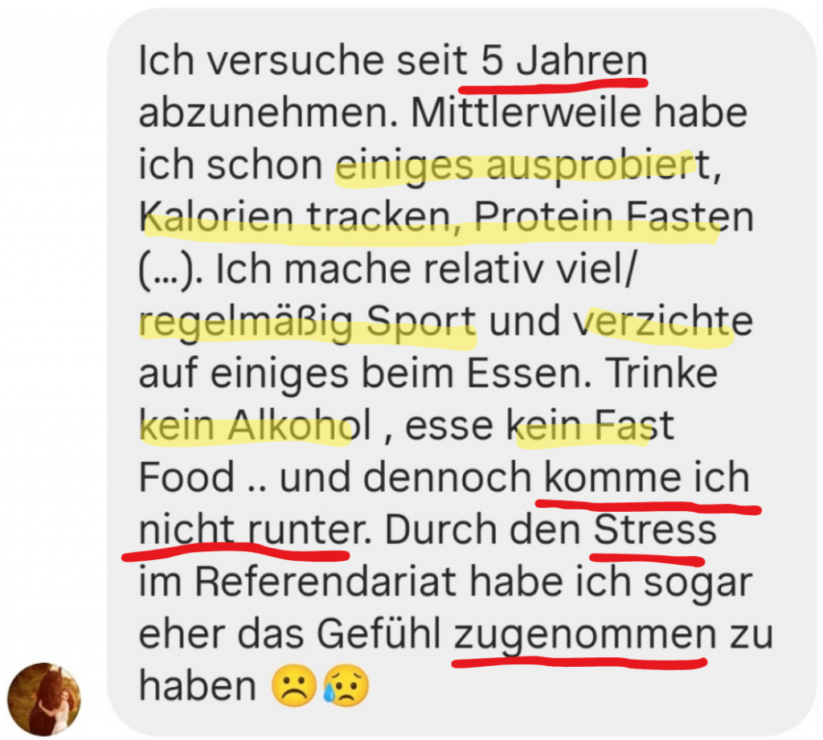The width and height of the screenshot is (823, 740).
Task: Click the red-underlined phrase '5 Jahren'
Action: point(564,61)
